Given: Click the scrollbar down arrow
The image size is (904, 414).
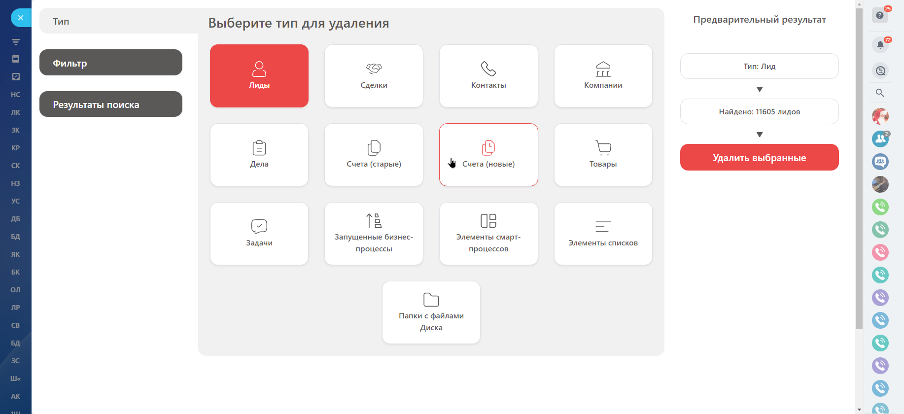Looking at the screenshot, I should coord(859,410).
